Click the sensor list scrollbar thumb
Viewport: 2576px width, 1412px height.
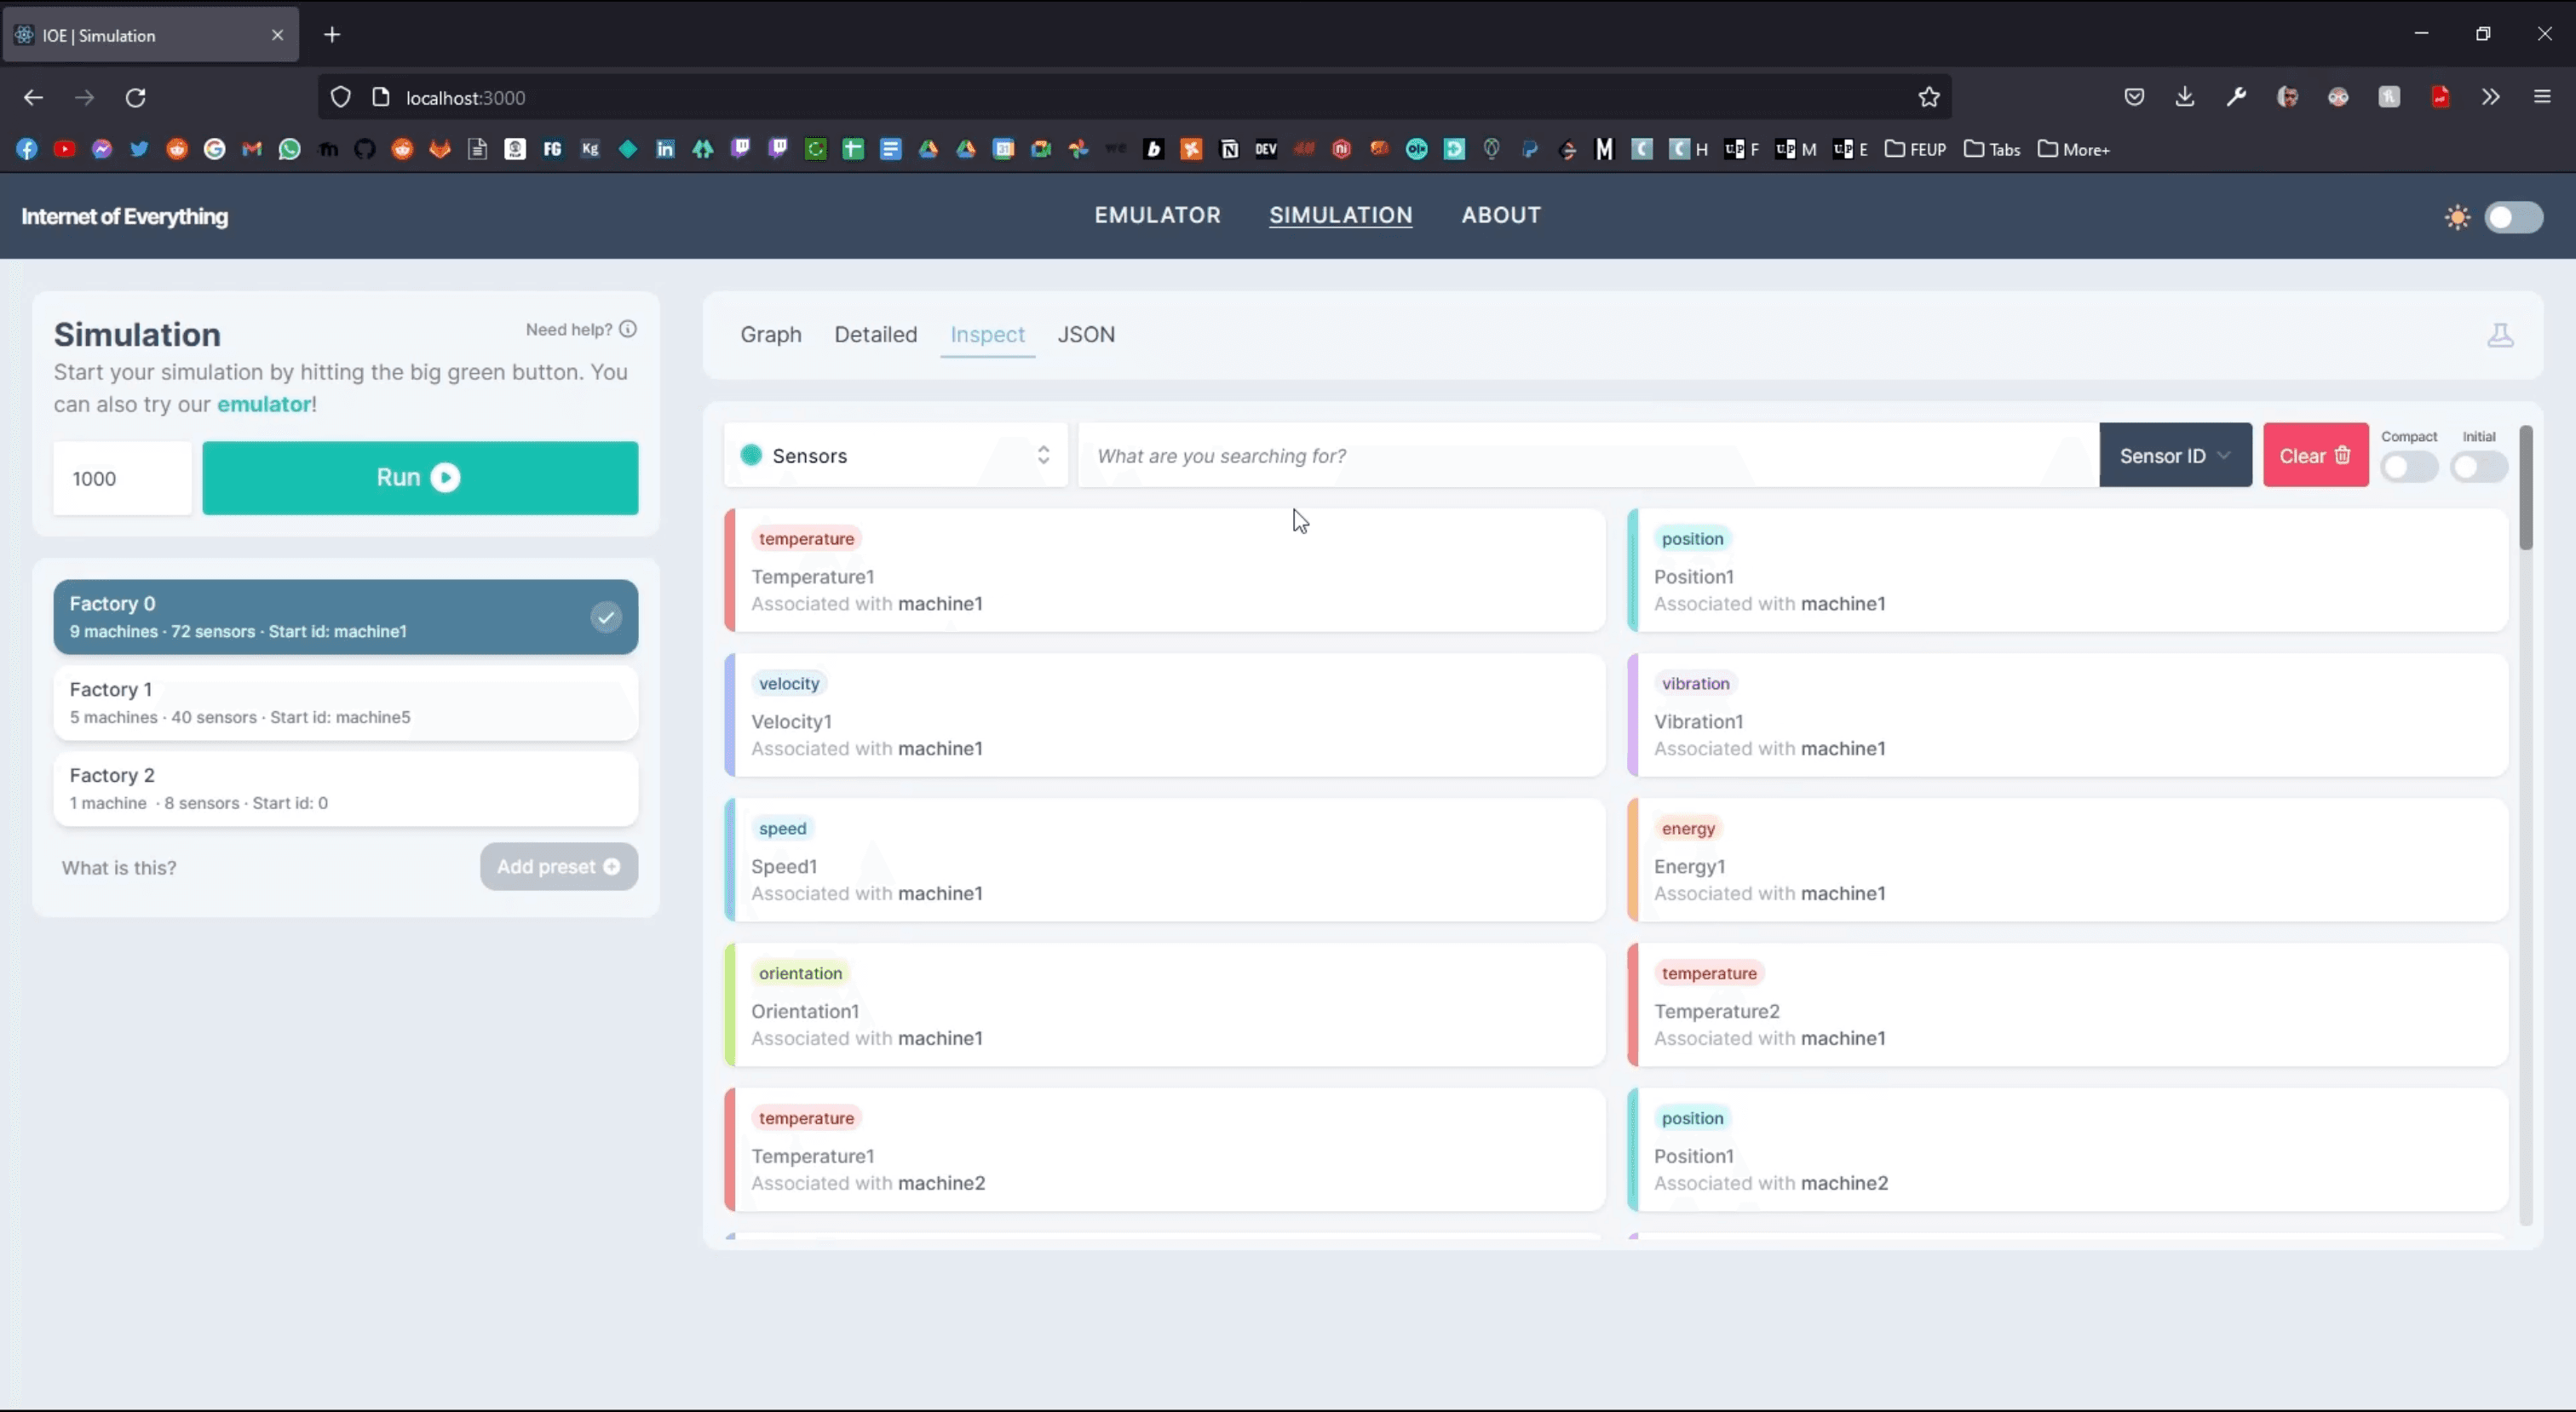pos(2526,488)
